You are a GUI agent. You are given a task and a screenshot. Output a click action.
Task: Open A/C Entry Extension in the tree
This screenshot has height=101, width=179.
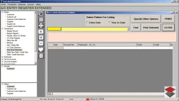click(x=14, y=47)
